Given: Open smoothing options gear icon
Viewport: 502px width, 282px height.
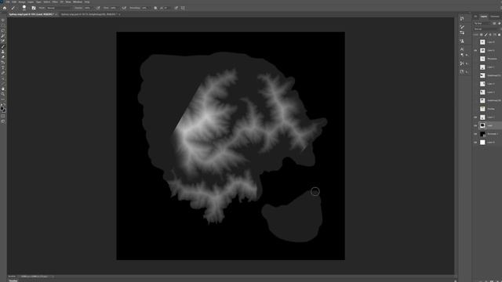Looking at the screenshot, I should [155, 8].
